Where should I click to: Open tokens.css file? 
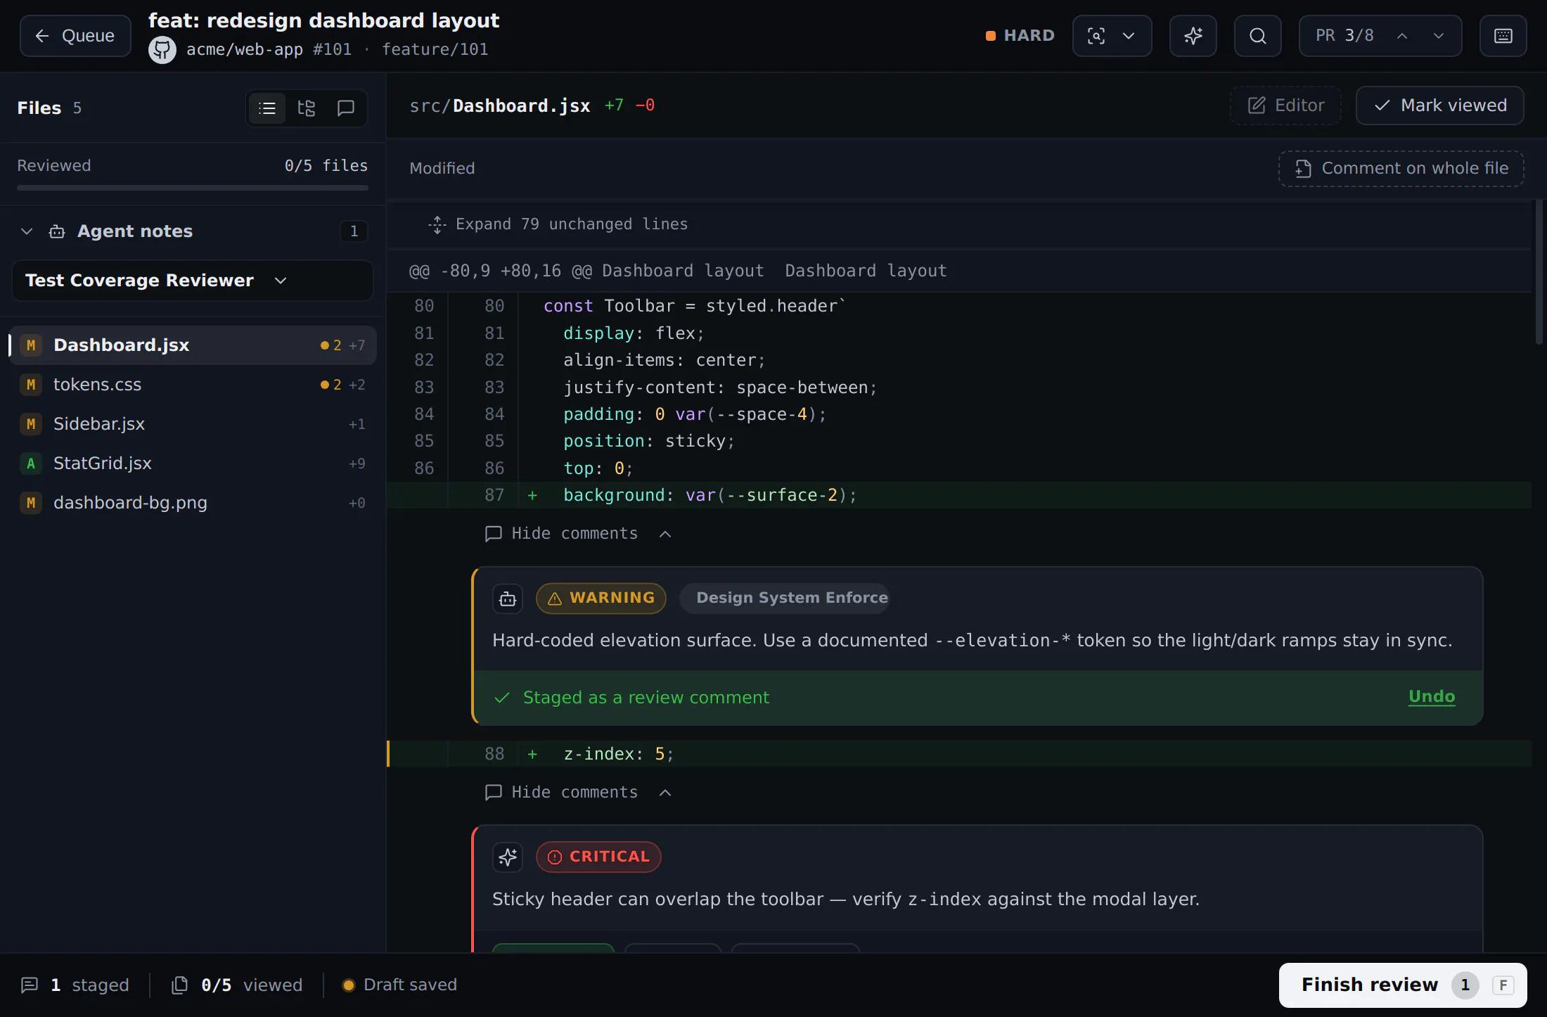tap(193, 385)
